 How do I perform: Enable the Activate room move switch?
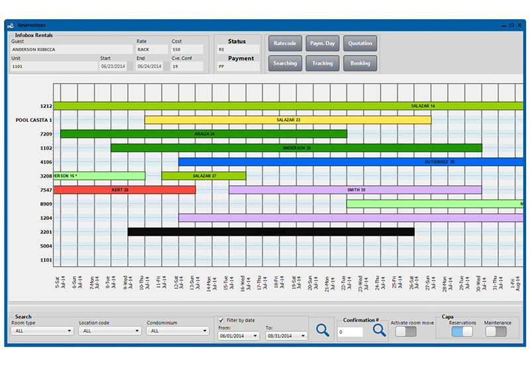pyautogui.click(x=405, y=331)
